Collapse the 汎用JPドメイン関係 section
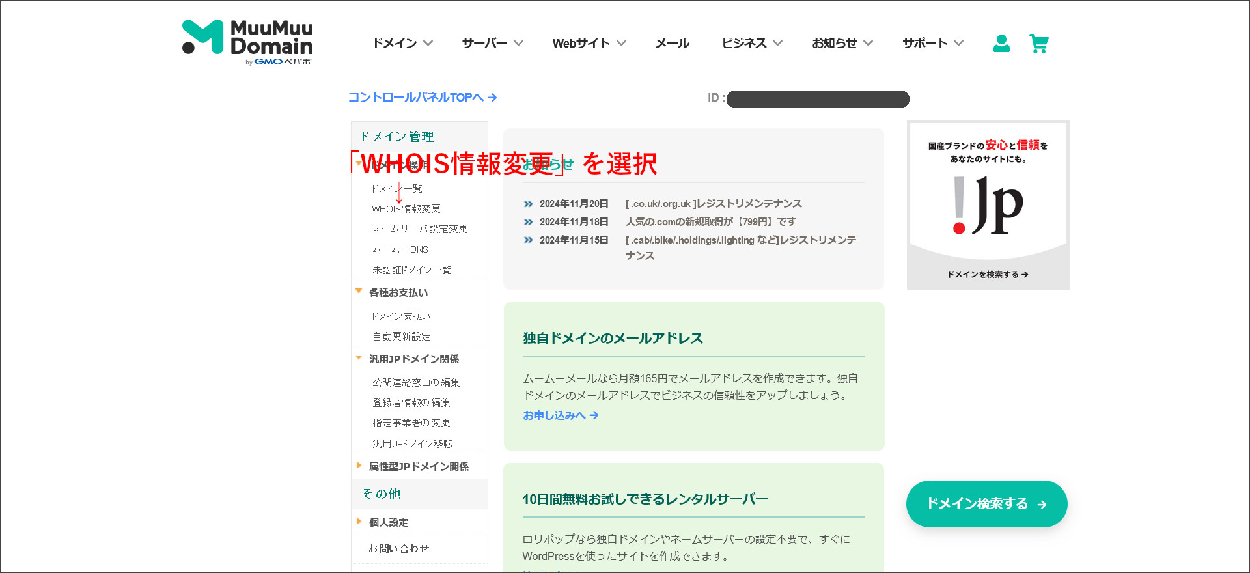1250x573 pixels. click(x=359, y=357)
